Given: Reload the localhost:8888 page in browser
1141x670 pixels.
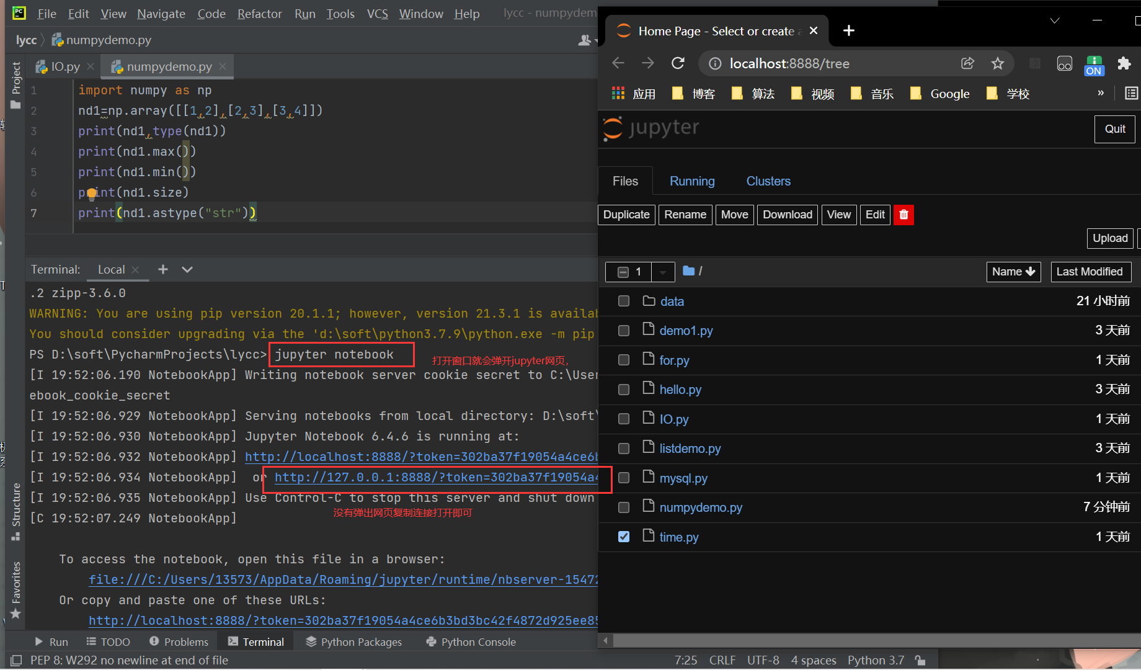Looking at the screenshot, I should pyautogui.click(x=678, y=63).
